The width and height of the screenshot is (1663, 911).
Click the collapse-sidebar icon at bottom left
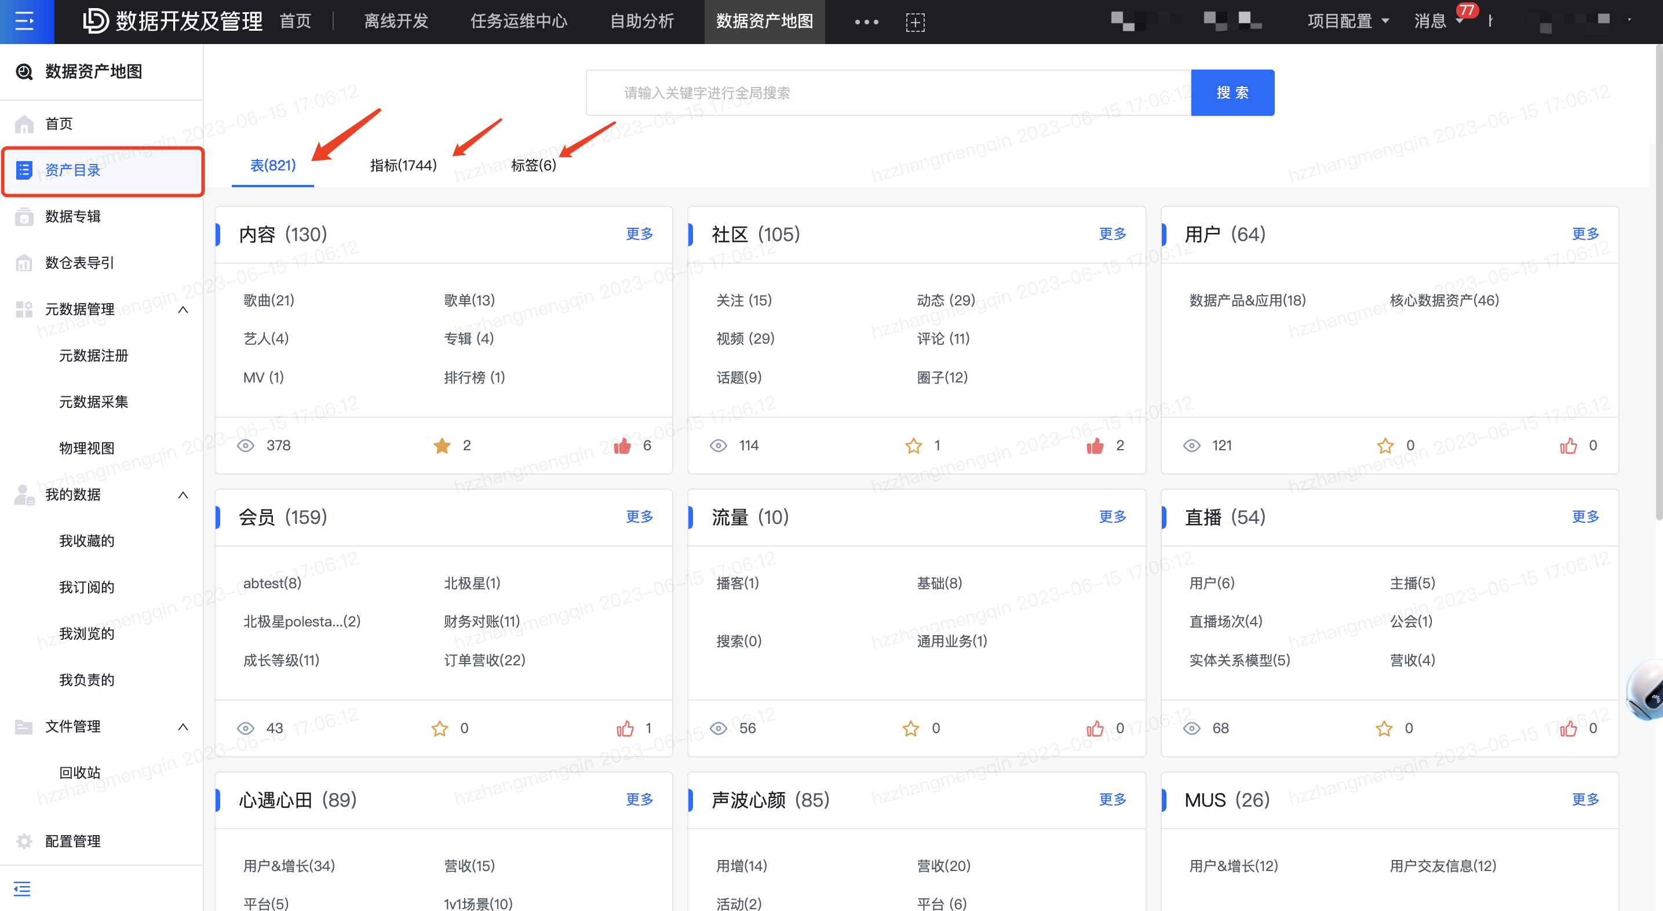point(22,889)
